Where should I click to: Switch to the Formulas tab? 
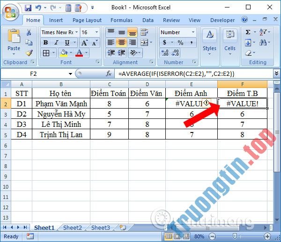click(x=121, y=20)
